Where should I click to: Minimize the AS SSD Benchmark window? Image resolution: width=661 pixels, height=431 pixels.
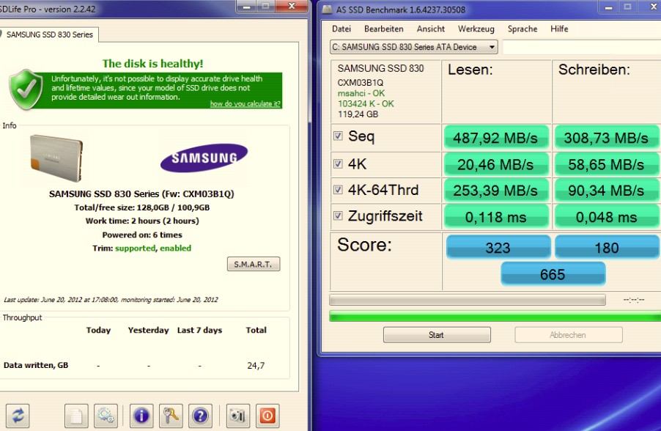(609, 7)
